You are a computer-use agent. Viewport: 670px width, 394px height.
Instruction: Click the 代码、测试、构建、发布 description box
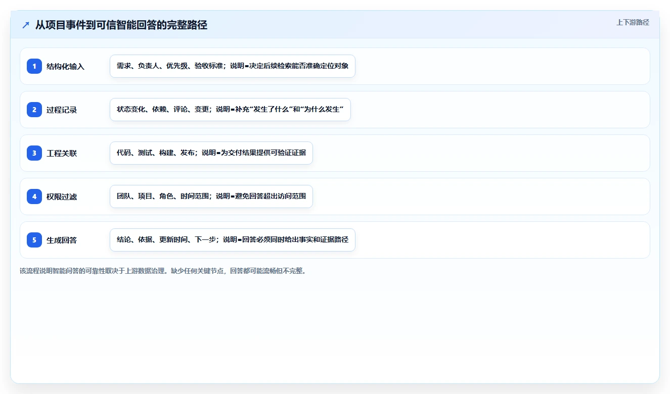211,153
